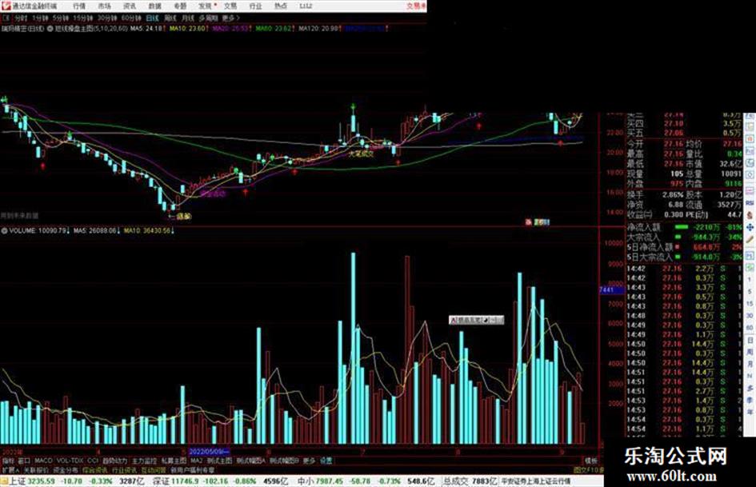Image resolution: width=756 pixels, height=487 pixels.
Task: Switch to 分时 chart period
Action: tap(20, 18)
